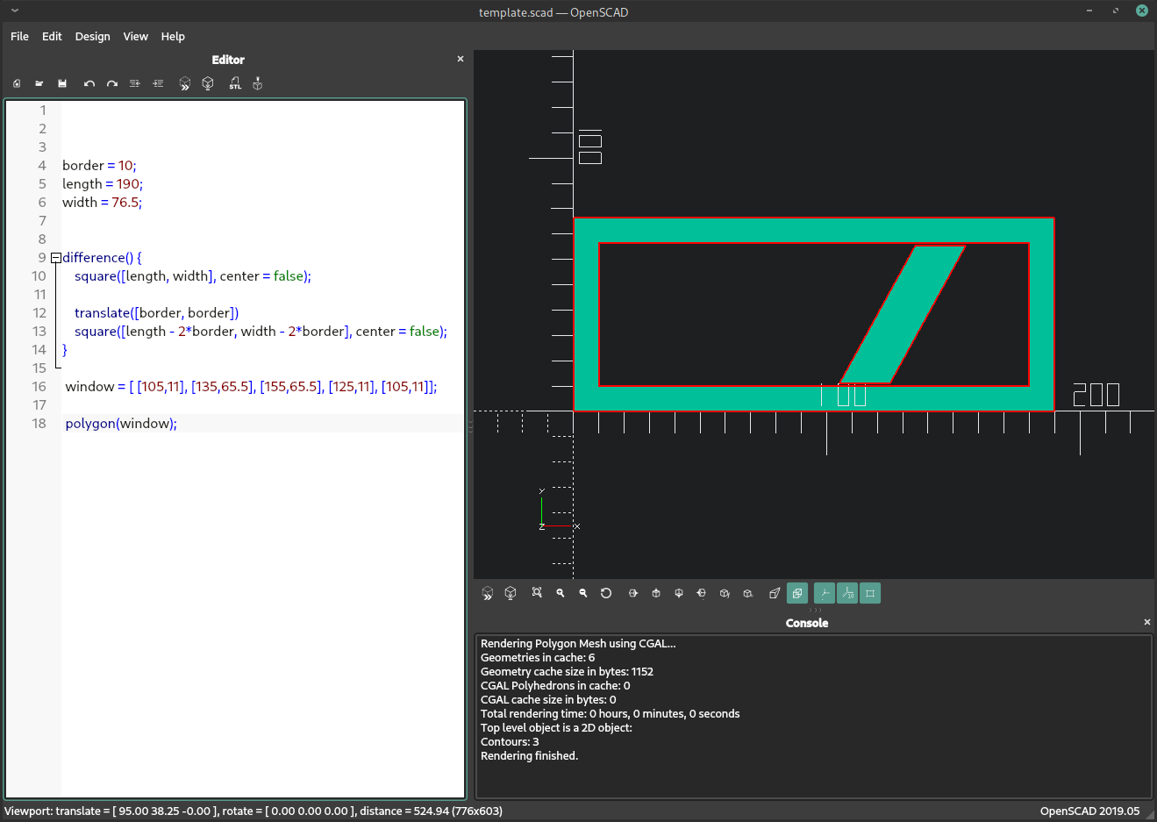This screenshot has height=822, width=1157.
Task: Open the window menu chevron in title bar
Action: [x=15, y=11]
